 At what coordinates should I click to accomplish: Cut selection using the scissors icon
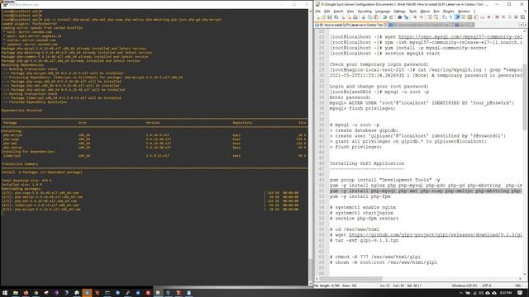coord(363,17)
